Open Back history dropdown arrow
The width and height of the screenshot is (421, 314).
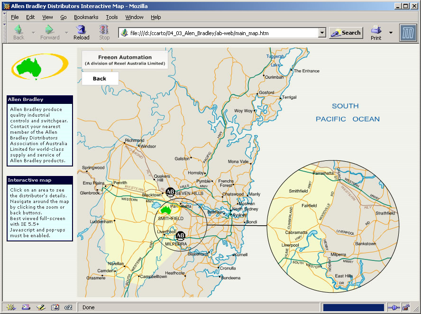point(33,33)
